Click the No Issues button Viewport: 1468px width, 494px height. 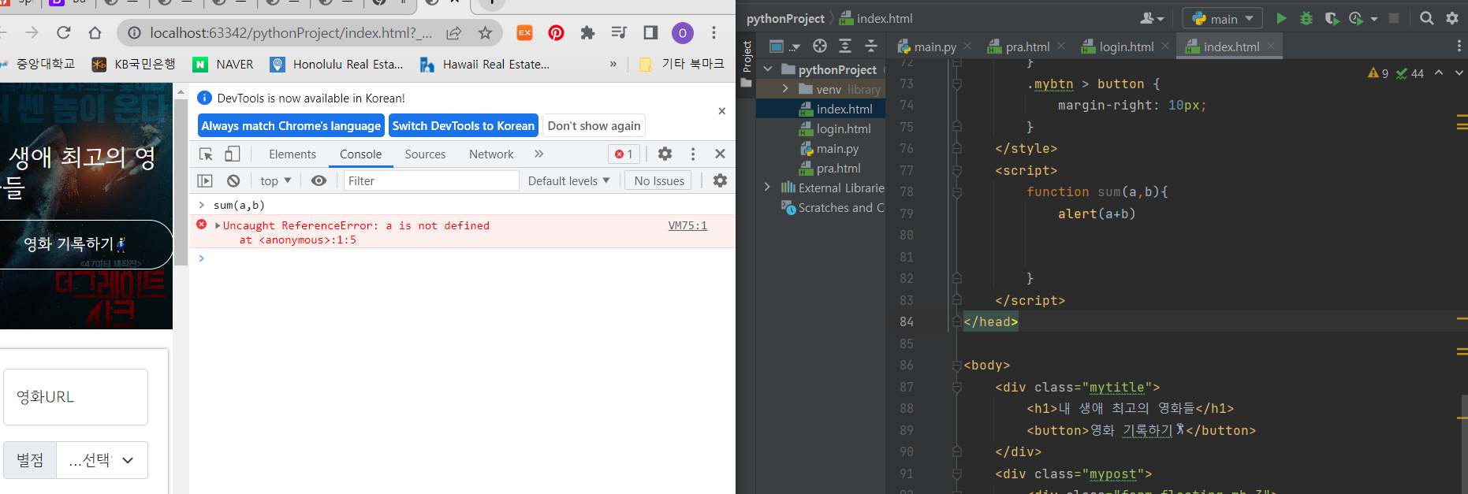(x=659, y=180)
